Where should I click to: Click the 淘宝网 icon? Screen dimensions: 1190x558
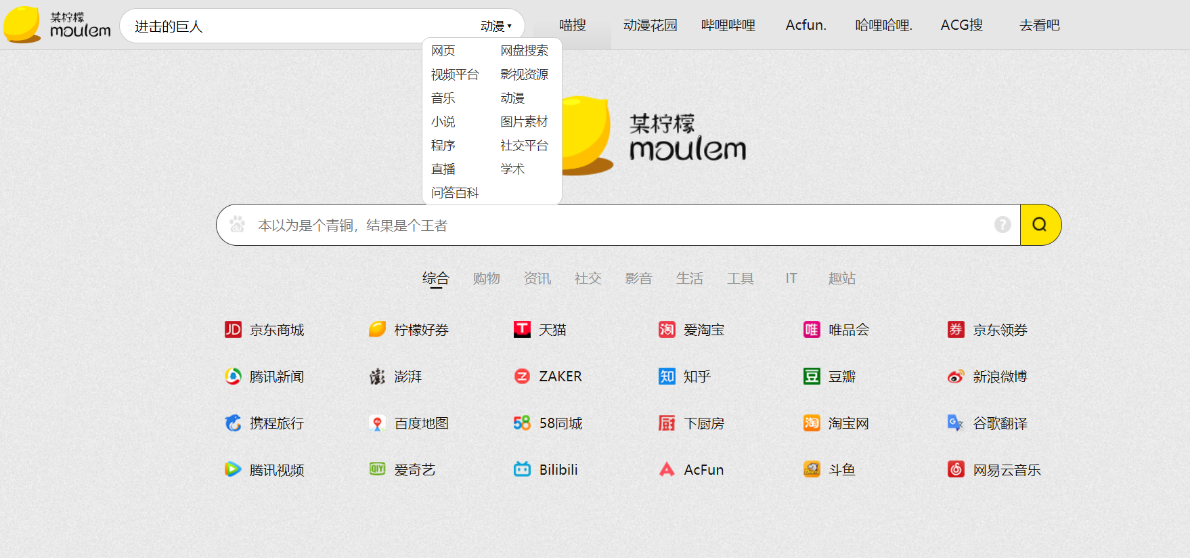(x=812, y=423)
